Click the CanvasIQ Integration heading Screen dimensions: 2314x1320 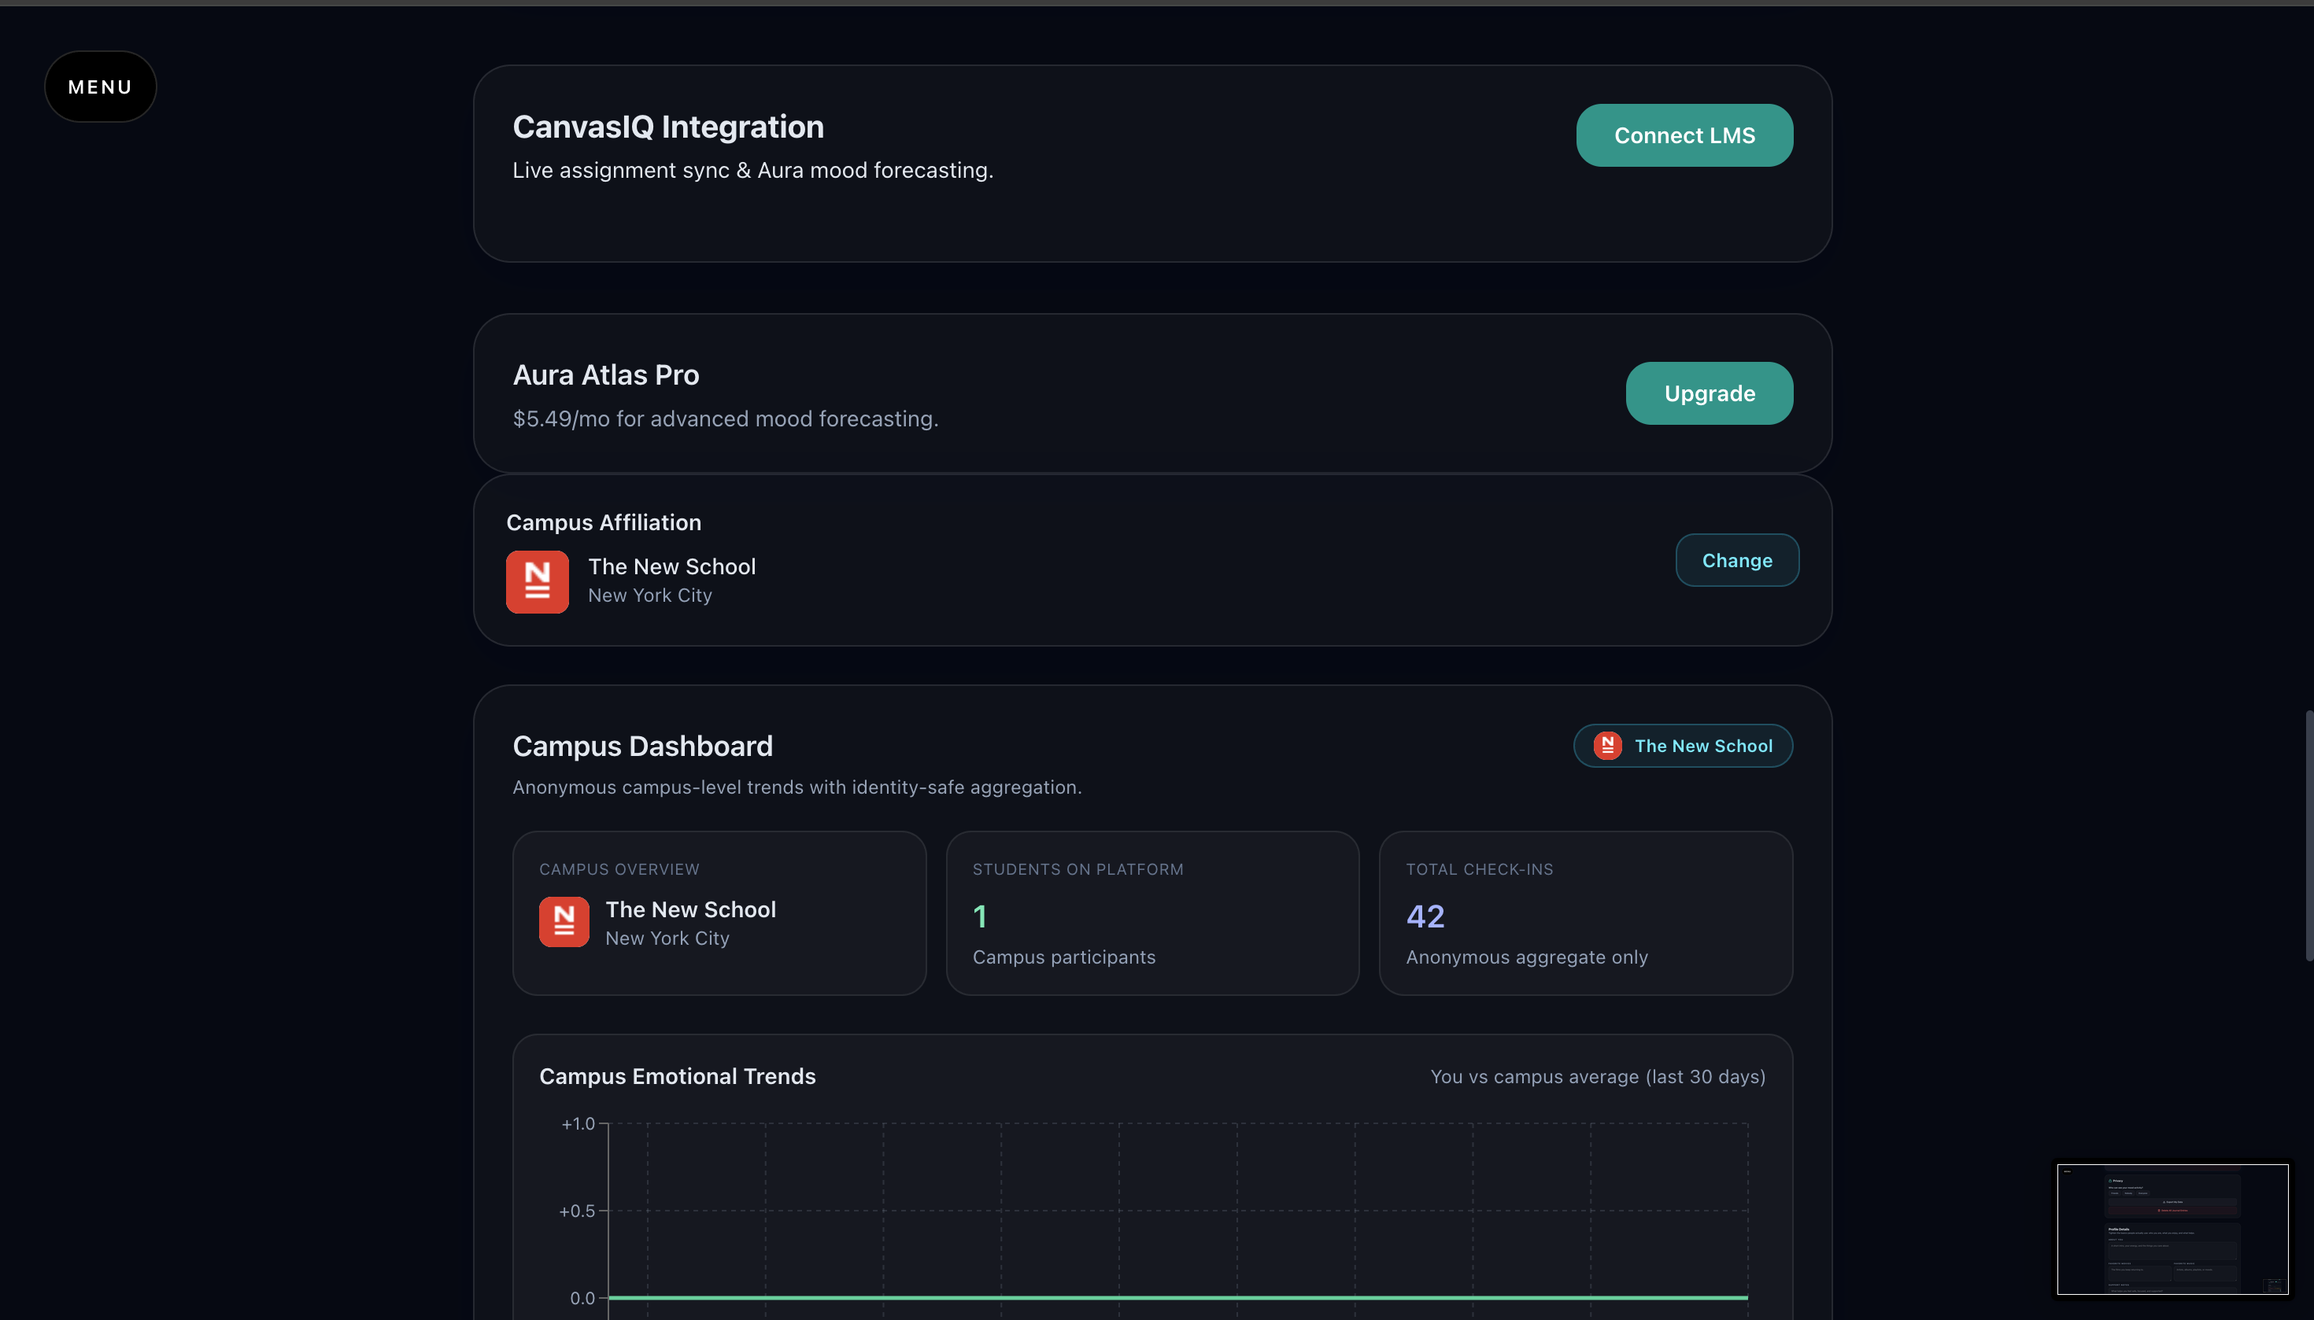click(667, 127)
